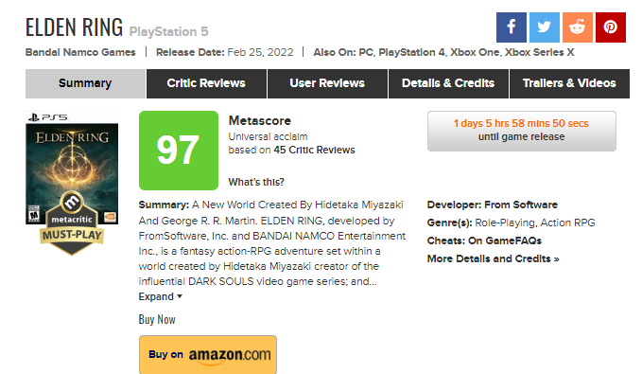Click the green 97 Metascore box
The image size is (642, 374).
pos(179,151)
